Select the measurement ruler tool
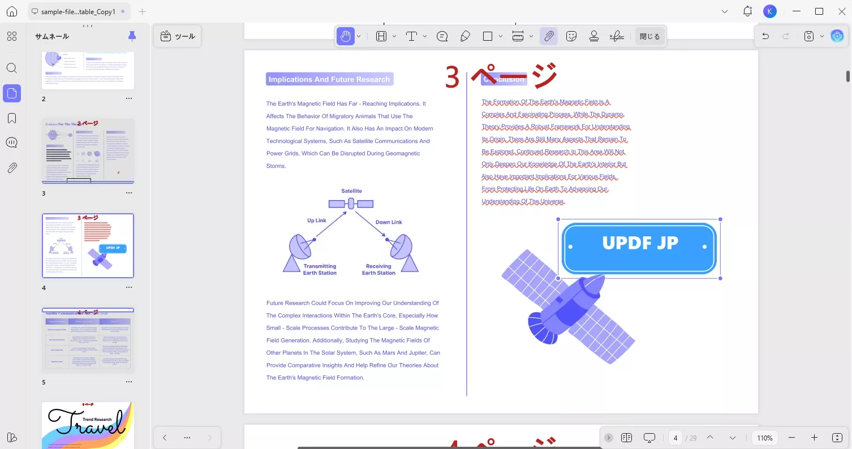This screenshot has height=449, width=852. tap(518, 36)
